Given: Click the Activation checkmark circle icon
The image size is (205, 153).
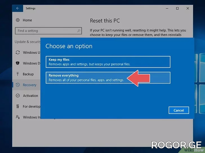Looking at the screenshot, I should pyautogui.click(x=18, y=96).
